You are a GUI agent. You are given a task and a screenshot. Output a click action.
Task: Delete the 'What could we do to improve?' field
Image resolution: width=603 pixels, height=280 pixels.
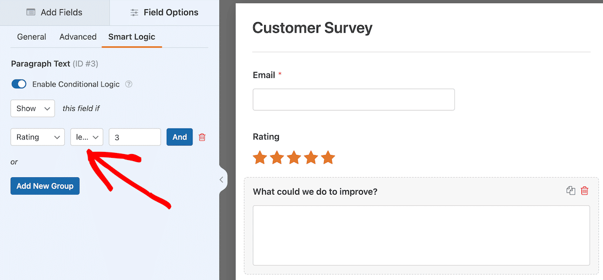pos(585,190)
